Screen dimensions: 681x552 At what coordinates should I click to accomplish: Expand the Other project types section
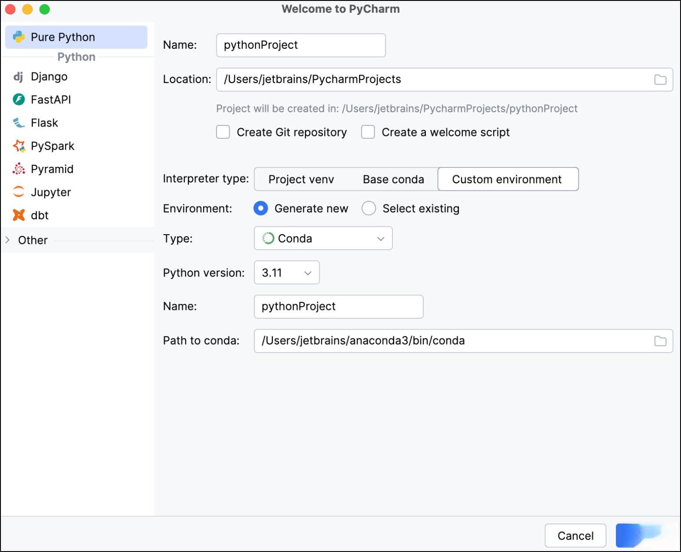point(7,240)
